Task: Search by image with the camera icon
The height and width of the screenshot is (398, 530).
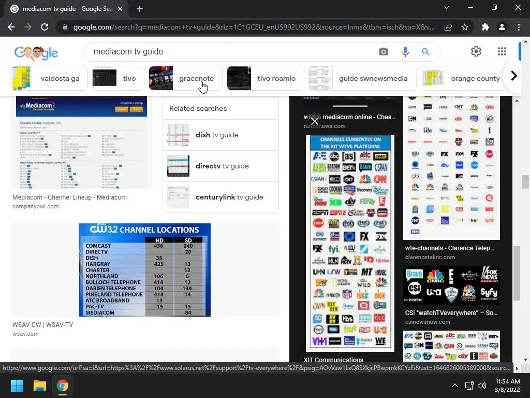Action: tap(384, 51)
